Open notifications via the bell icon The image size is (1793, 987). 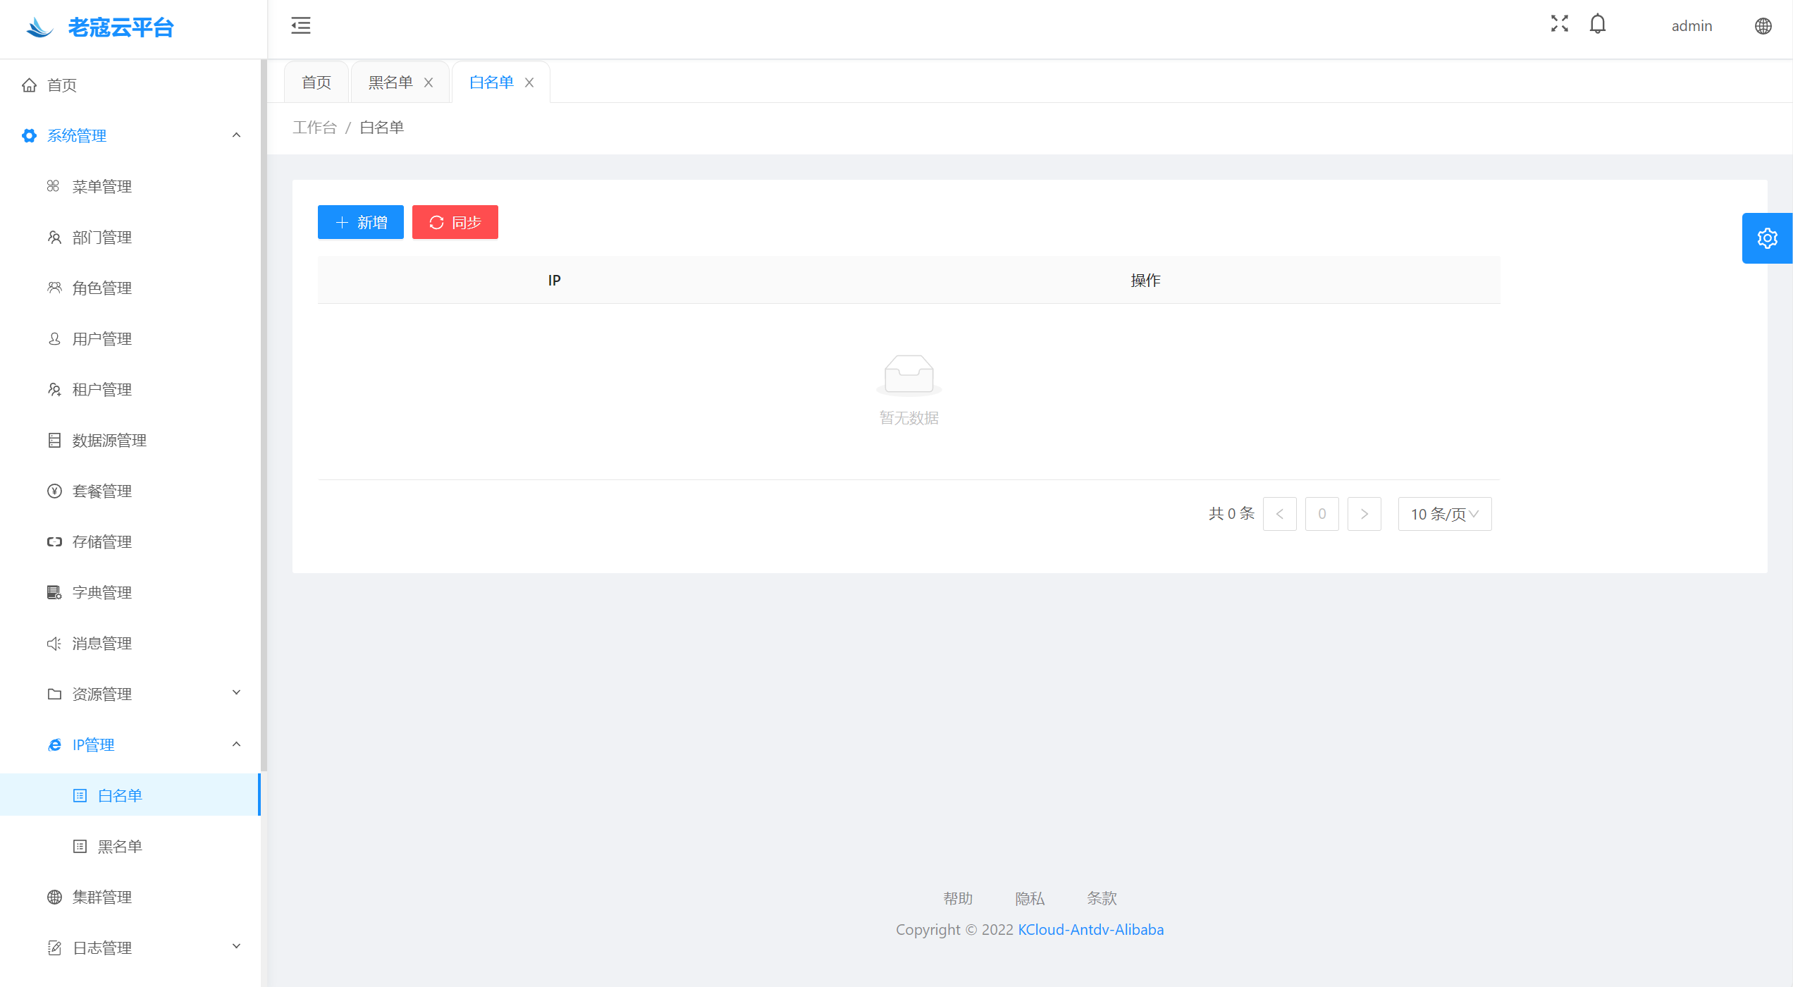(x=1597, y=24)
